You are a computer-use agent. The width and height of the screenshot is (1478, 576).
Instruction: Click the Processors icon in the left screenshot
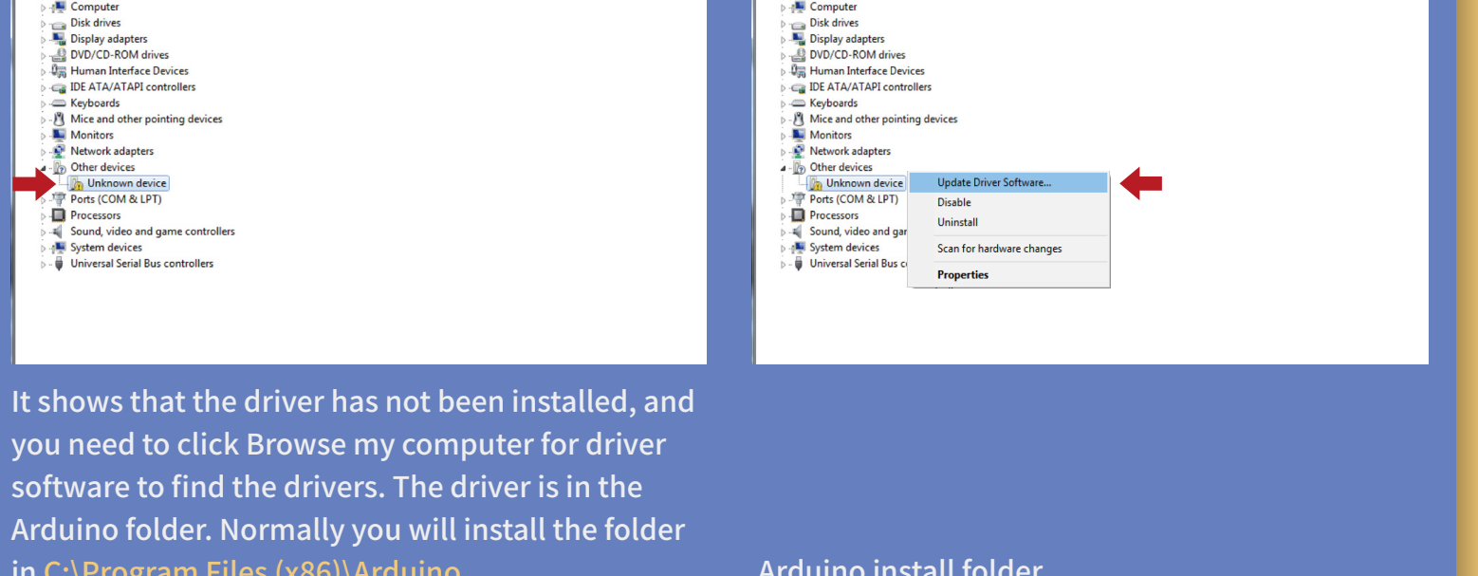(59, 215)
